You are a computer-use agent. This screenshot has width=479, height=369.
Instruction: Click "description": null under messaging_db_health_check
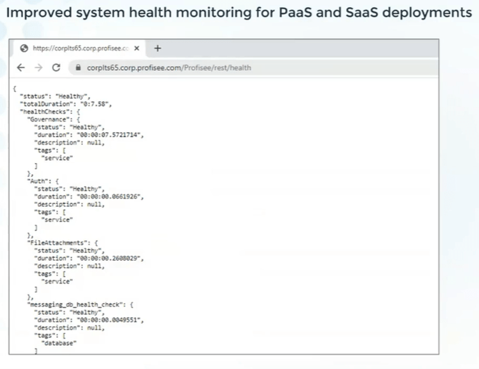click(x=70, y=328)
